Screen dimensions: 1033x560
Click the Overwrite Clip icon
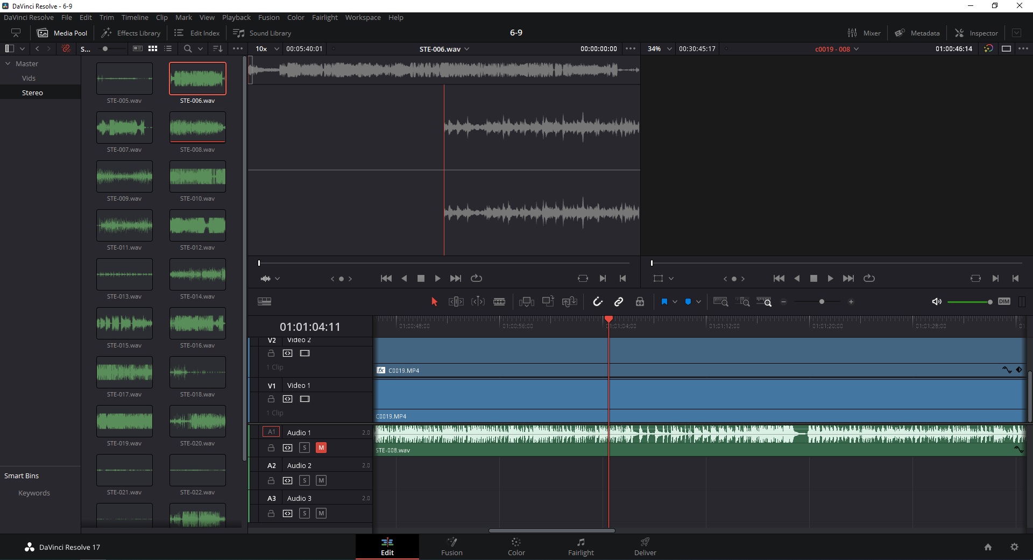(x=548, y=301)
